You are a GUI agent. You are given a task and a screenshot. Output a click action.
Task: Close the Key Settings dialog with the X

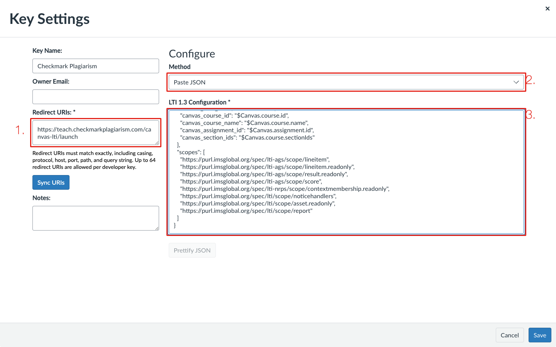pyautogui.click(x=548, y=8)
